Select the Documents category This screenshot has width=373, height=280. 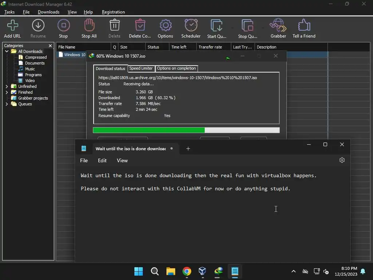[x=35, y=63]
